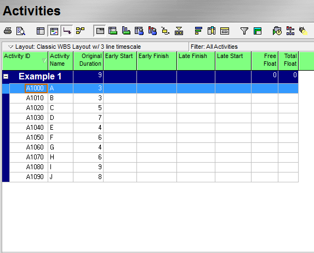Sort by the Total Float column header
The height and width of the screenshot is (253, 314).
tap(288, 60)
